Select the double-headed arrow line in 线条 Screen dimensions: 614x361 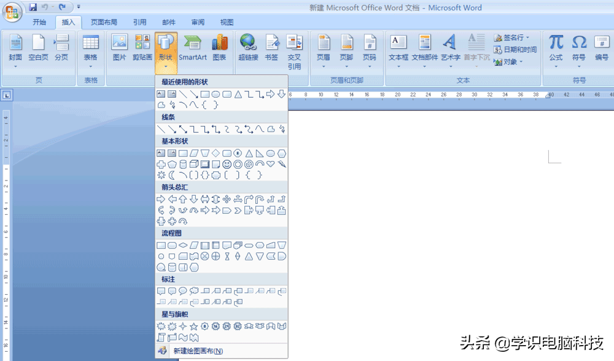pyautogui.click(x=183, y=129)
